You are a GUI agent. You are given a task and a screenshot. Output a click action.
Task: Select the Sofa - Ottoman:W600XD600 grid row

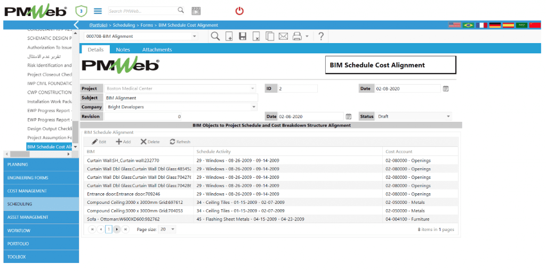click(270, 219)
